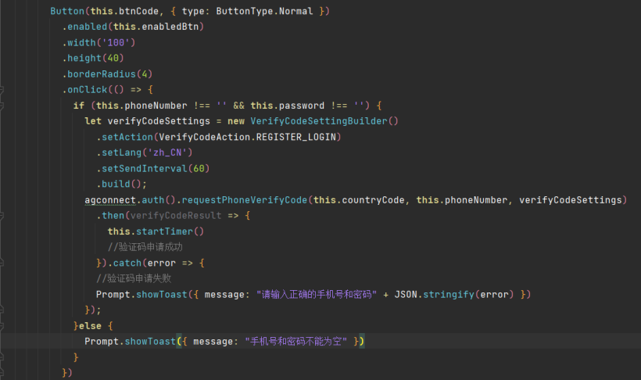Click the '.setLang' method call
This screenshot has height=380, width=641.
click(119, 152)
